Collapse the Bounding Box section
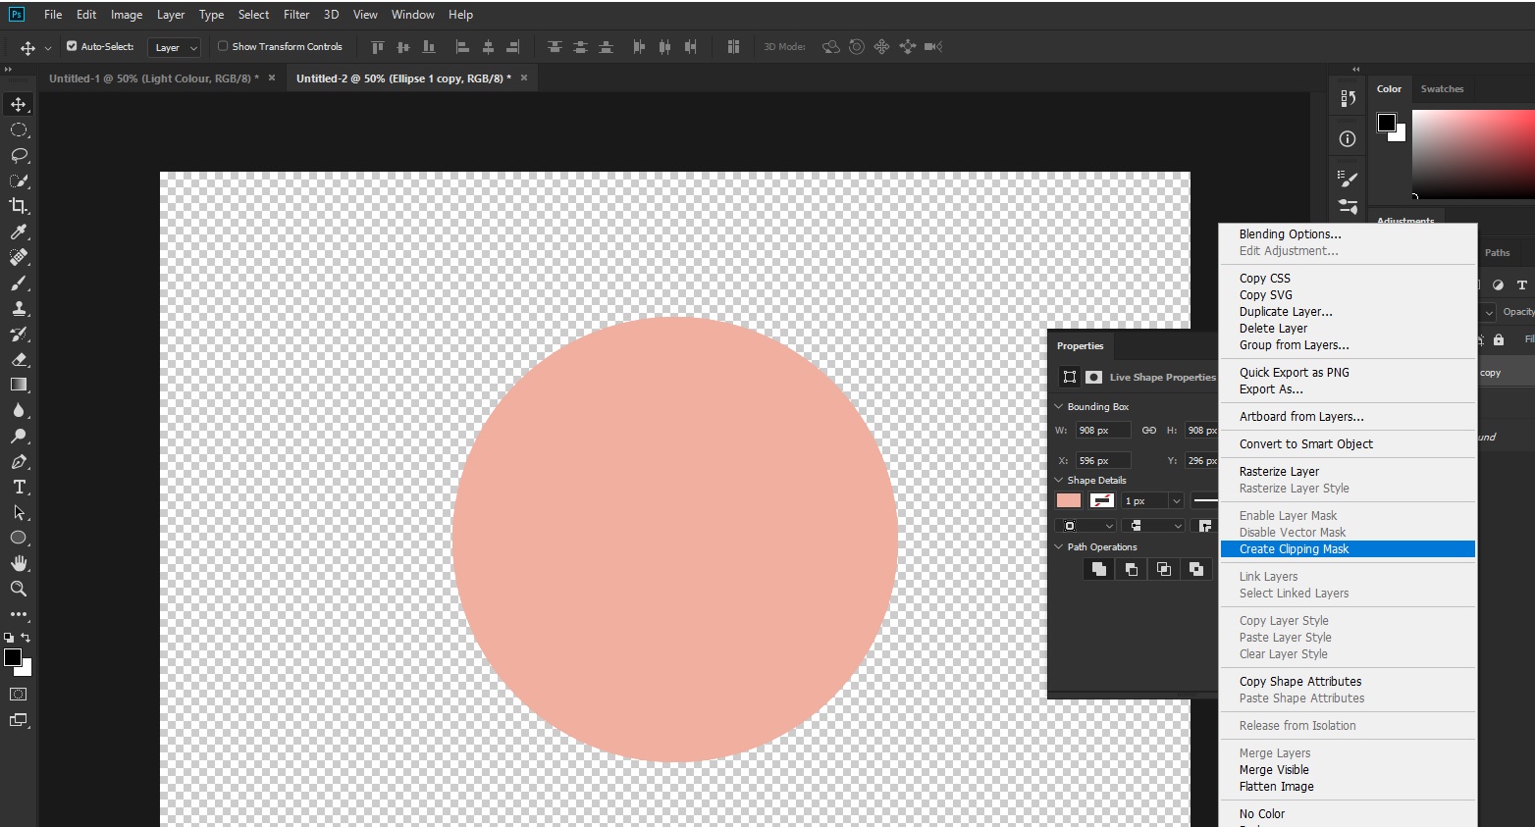Screen dimensions: 1535x827 (x=1059, y=406)
